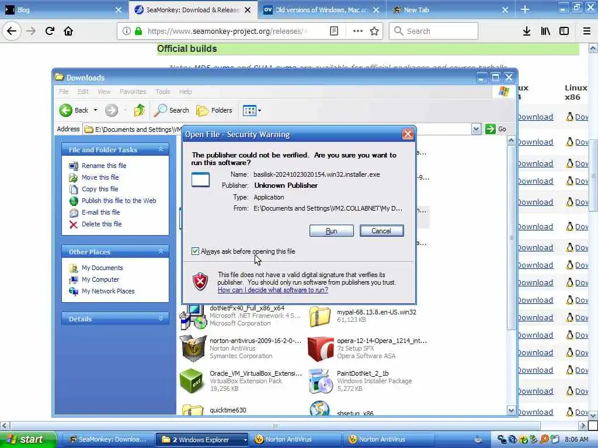Open the browser hamburger menu
This screenshot has width=598, height=448.
587,31
